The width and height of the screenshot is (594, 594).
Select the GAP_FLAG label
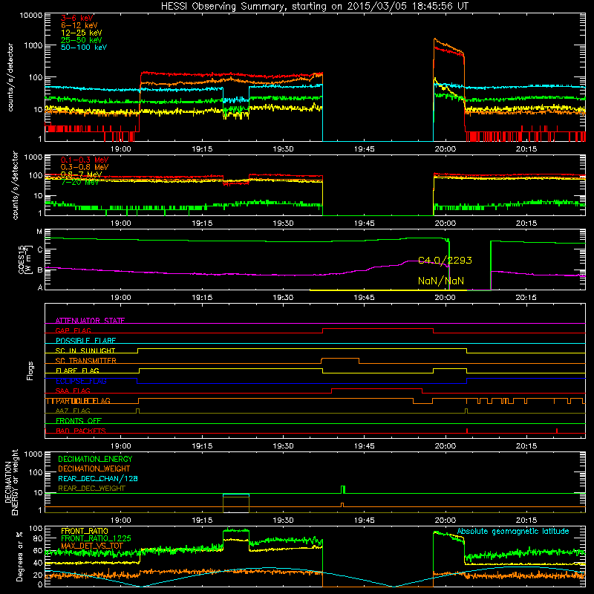pos(73,330)
